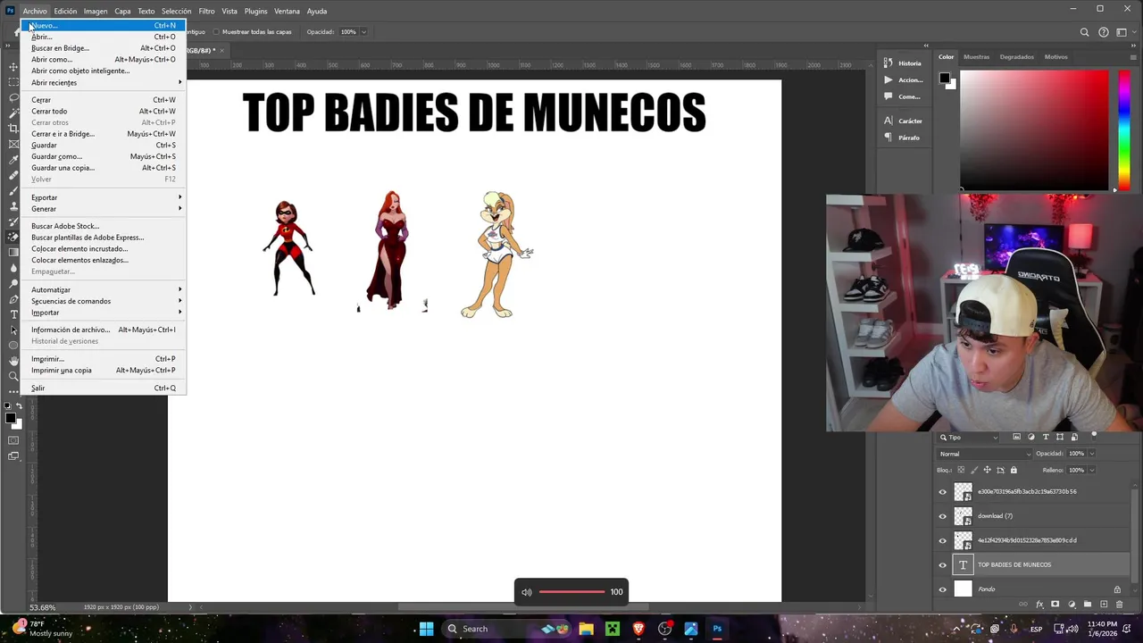Hide the e300e703196a5fb3acb2c19a63730b56 layer

(x=942, y=492)
